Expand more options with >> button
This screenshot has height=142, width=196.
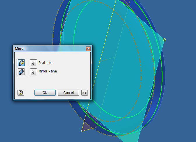[85, 93]
